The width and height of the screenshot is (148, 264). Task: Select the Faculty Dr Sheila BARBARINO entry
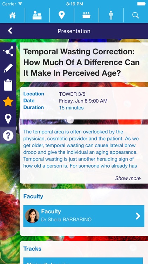pos(84,216)
